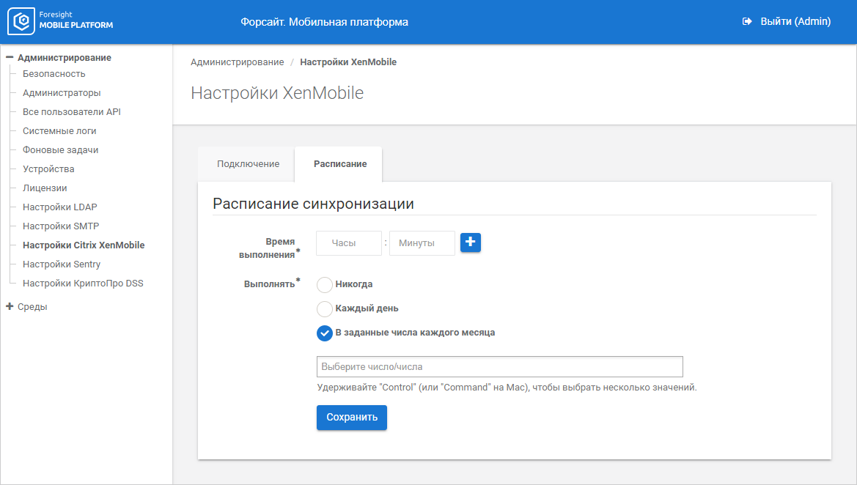Viewport: 857px width, 485px height.
Task: Click the logout arrow icon
Action: pyautogui.click(x=747, y=22)
